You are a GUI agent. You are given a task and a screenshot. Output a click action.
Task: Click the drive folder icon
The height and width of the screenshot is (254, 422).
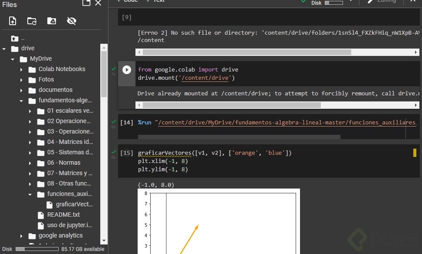point(14,49)
